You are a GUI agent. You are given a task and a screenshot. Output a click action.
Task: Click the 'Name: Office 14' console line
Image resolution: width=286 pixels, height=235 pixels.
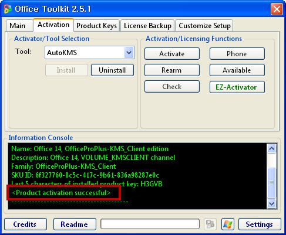90,149
